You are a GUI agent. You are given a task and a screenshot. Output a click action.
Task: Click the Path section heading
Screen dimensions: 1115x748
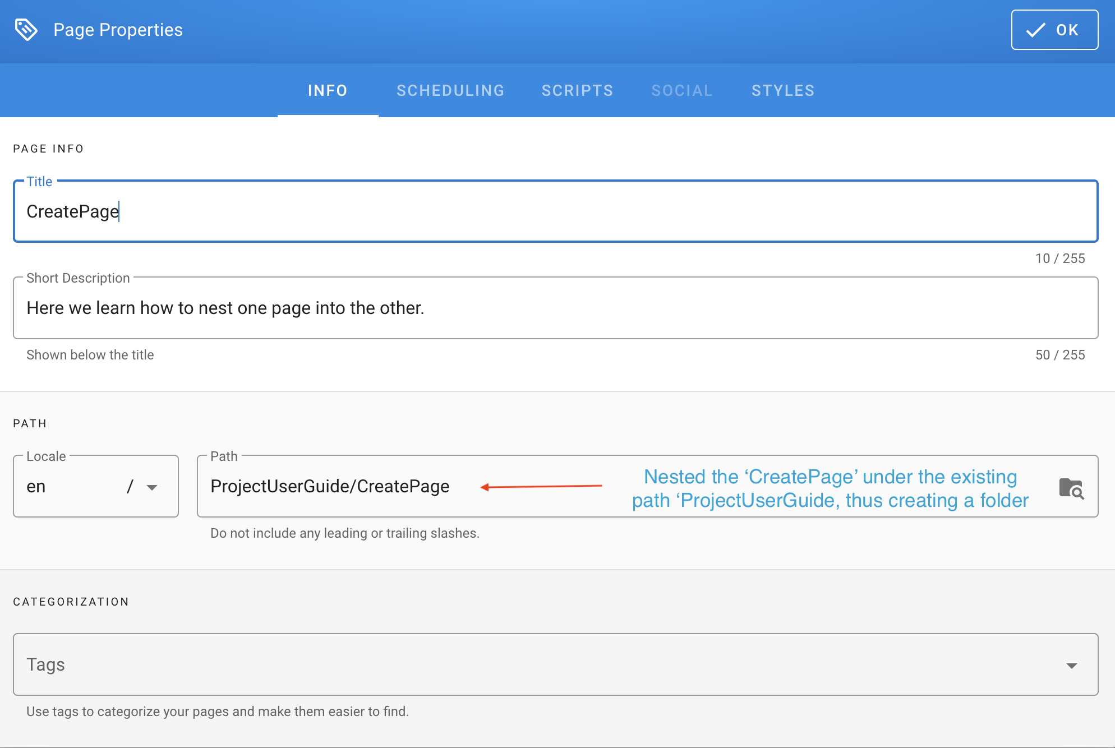[30, 423]
